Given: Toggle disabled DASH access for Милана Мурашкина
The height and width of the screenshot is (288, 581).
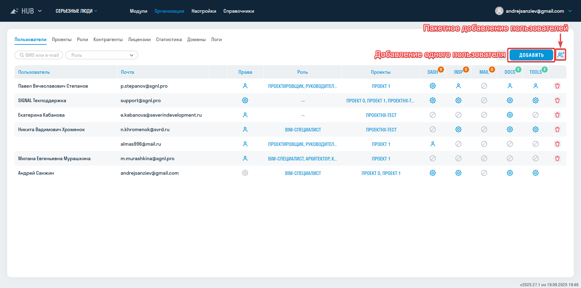Looking at the screenshot, I should pos(432,159).
